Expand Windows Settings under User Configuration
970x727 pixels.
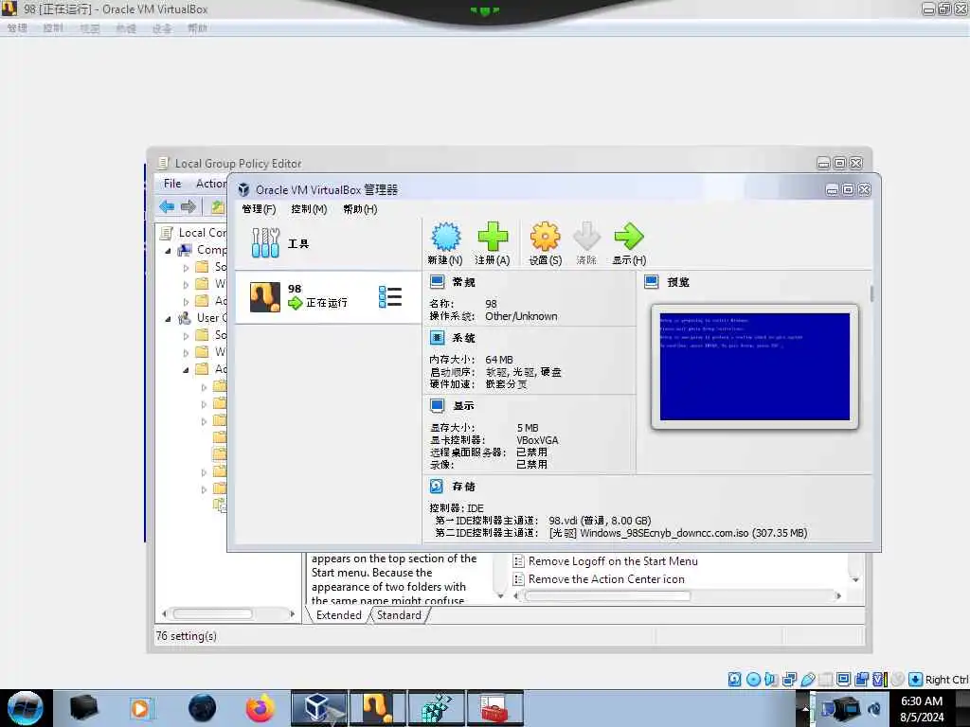click(x=186, y=352)
